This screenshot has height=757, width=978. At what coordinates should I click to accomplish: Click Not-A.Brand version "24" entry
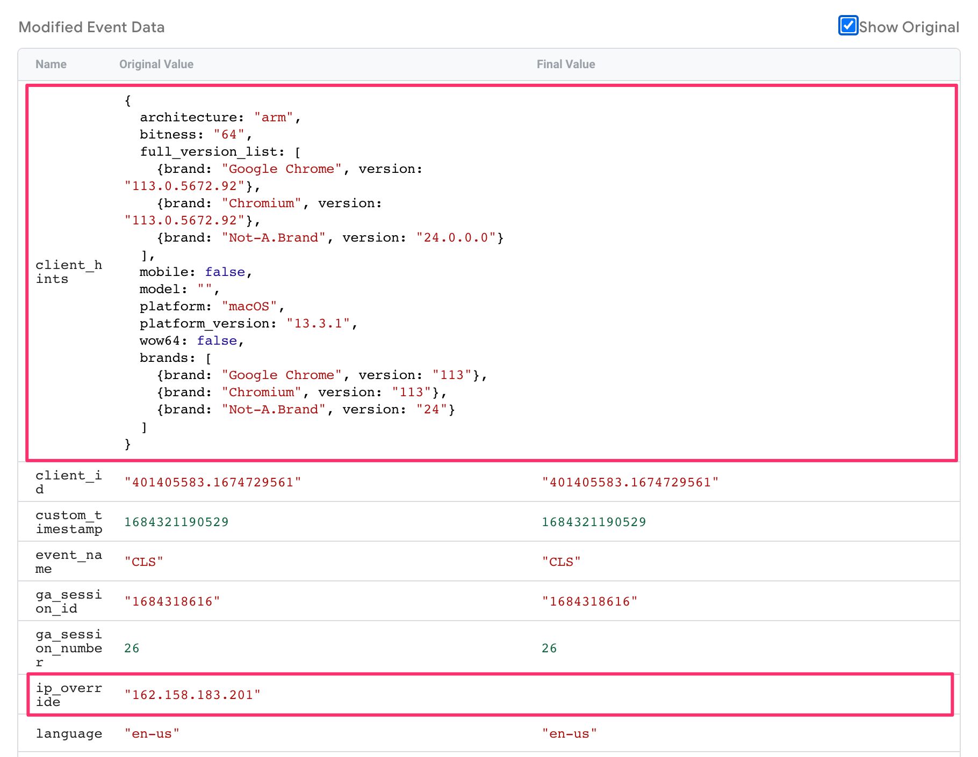point(306,410)
